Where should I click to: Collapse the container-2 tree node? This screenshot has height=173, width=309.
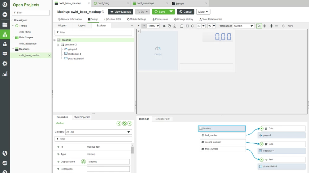(58, 45)
